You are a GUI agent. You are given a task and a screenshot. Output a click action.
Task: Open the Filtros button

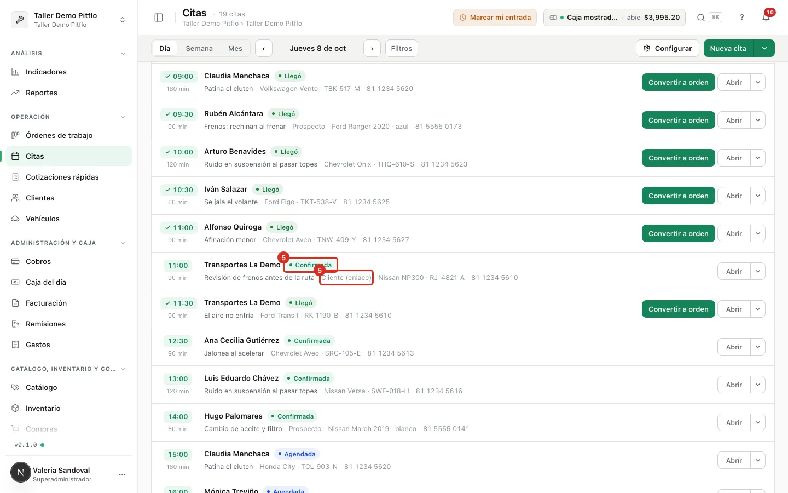tap(402, 48)
